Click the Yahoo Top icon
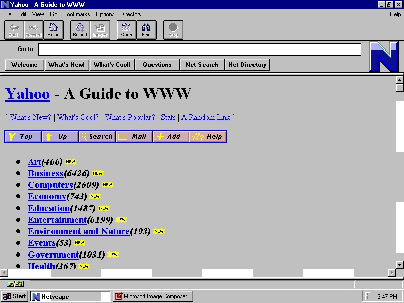The image size is (404, 303). pos(23,136)
